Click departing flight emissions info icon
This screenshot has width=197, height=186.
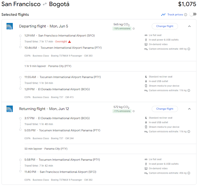134,29
